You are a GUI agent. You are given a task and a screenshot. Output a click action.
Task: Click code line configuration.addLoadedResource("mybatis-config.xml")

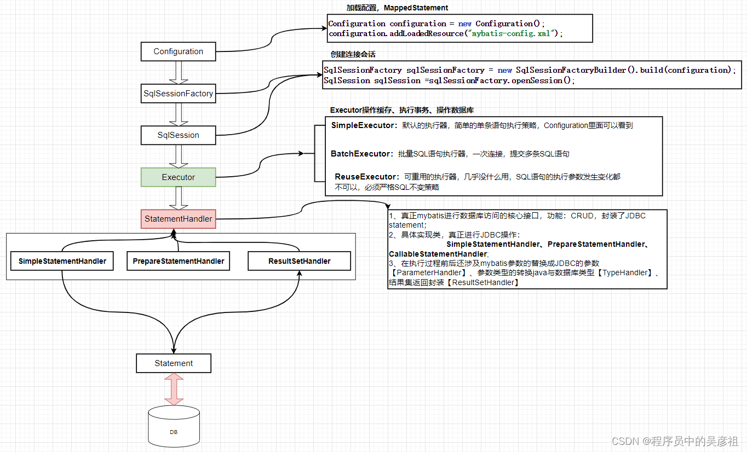coord(445,33)
